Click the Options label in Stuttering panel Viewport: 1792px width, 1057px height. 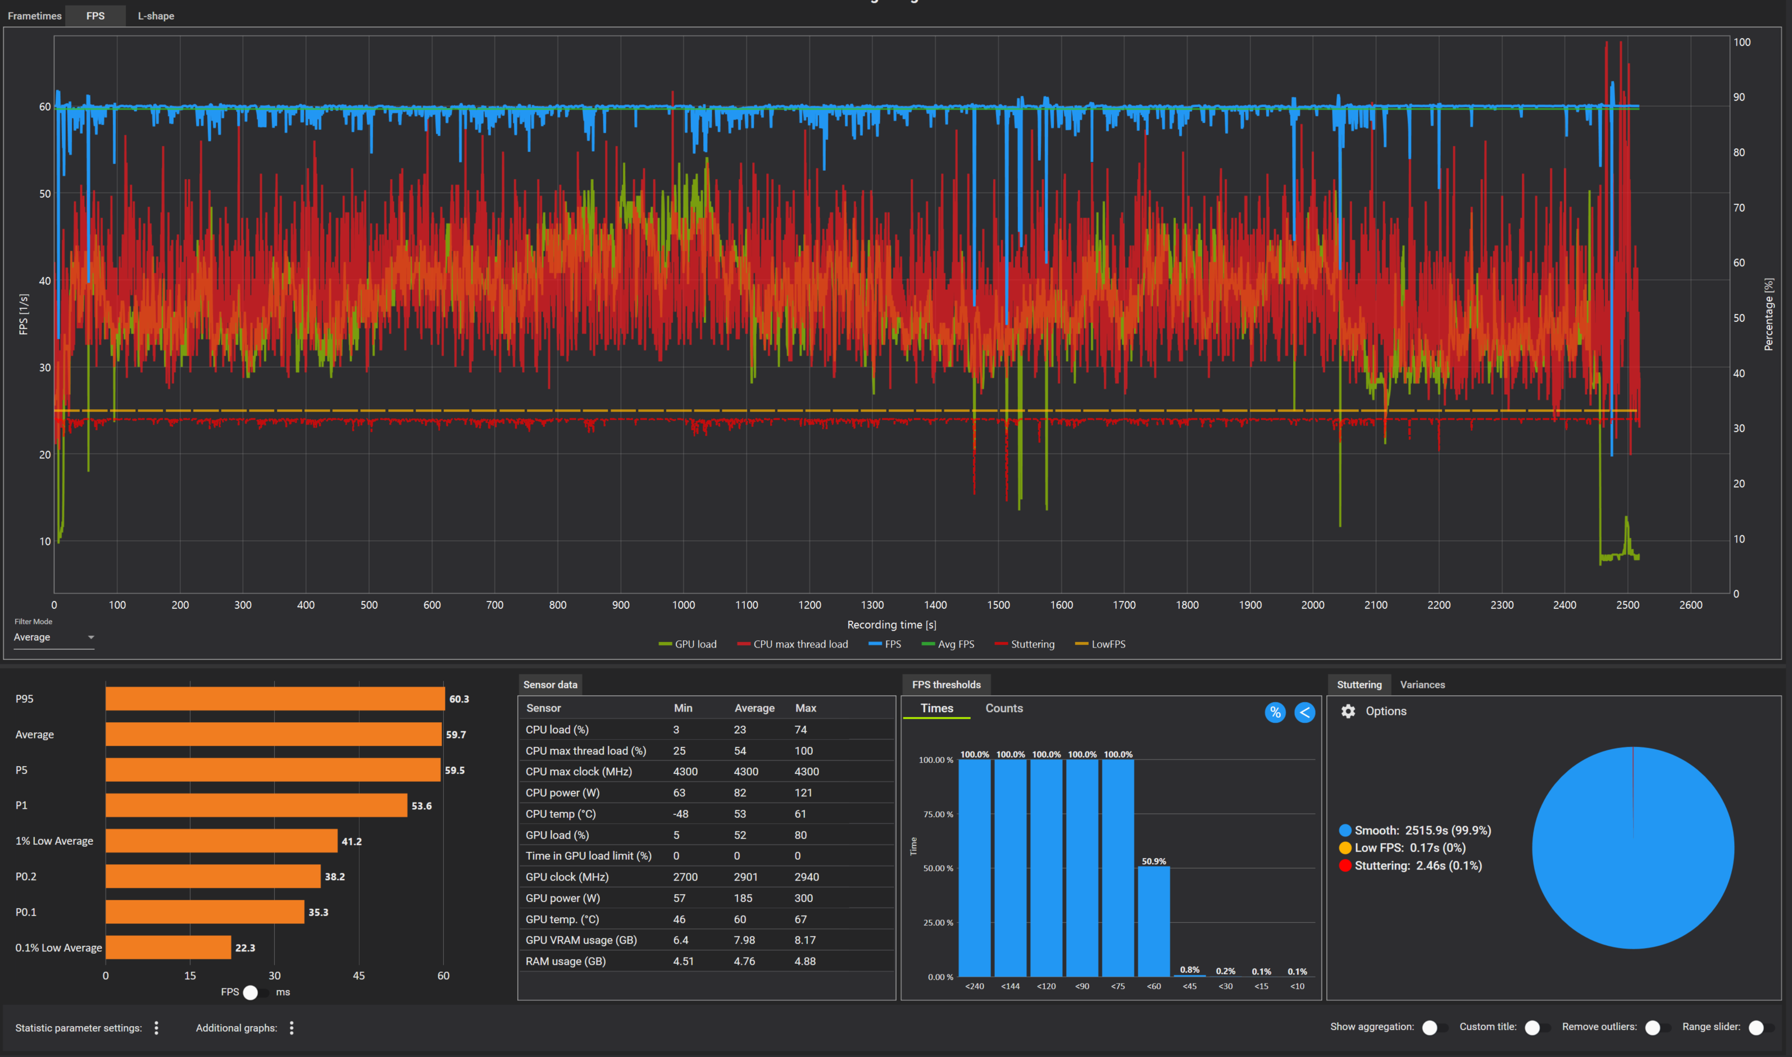[1385, 711]
